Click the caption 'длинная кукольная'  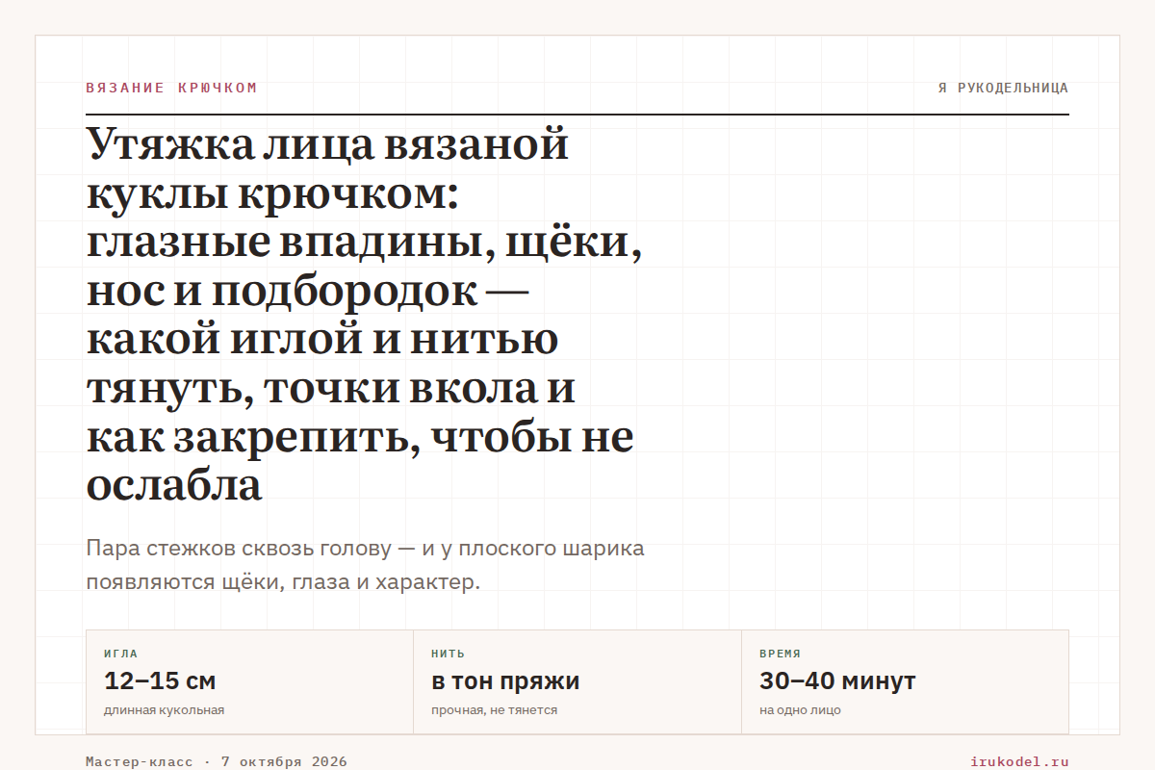click(164, 710)
